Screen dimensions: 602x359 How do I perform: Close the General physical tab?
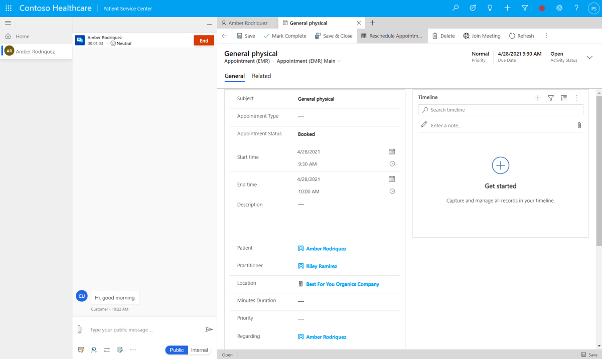[x=359, y=23]
